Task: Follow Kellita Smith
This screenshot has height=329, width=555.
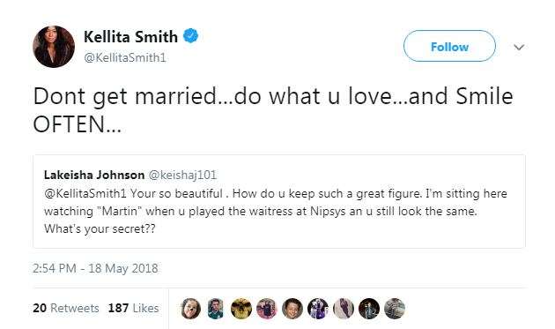Action: click(449, 46)
